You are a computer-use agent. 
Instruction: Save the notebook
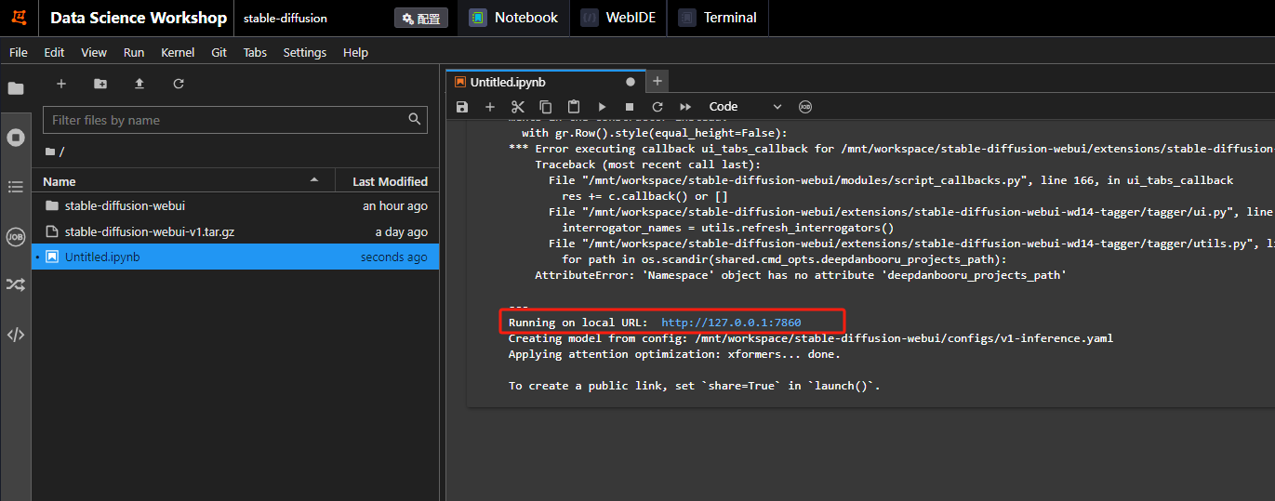462,107
